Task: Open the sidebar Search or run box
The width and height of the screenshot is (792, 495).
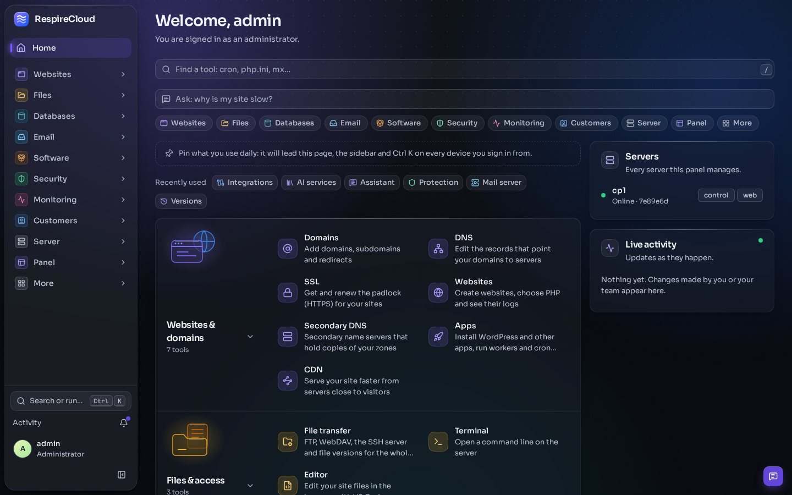Action: [x=71, y=401]
